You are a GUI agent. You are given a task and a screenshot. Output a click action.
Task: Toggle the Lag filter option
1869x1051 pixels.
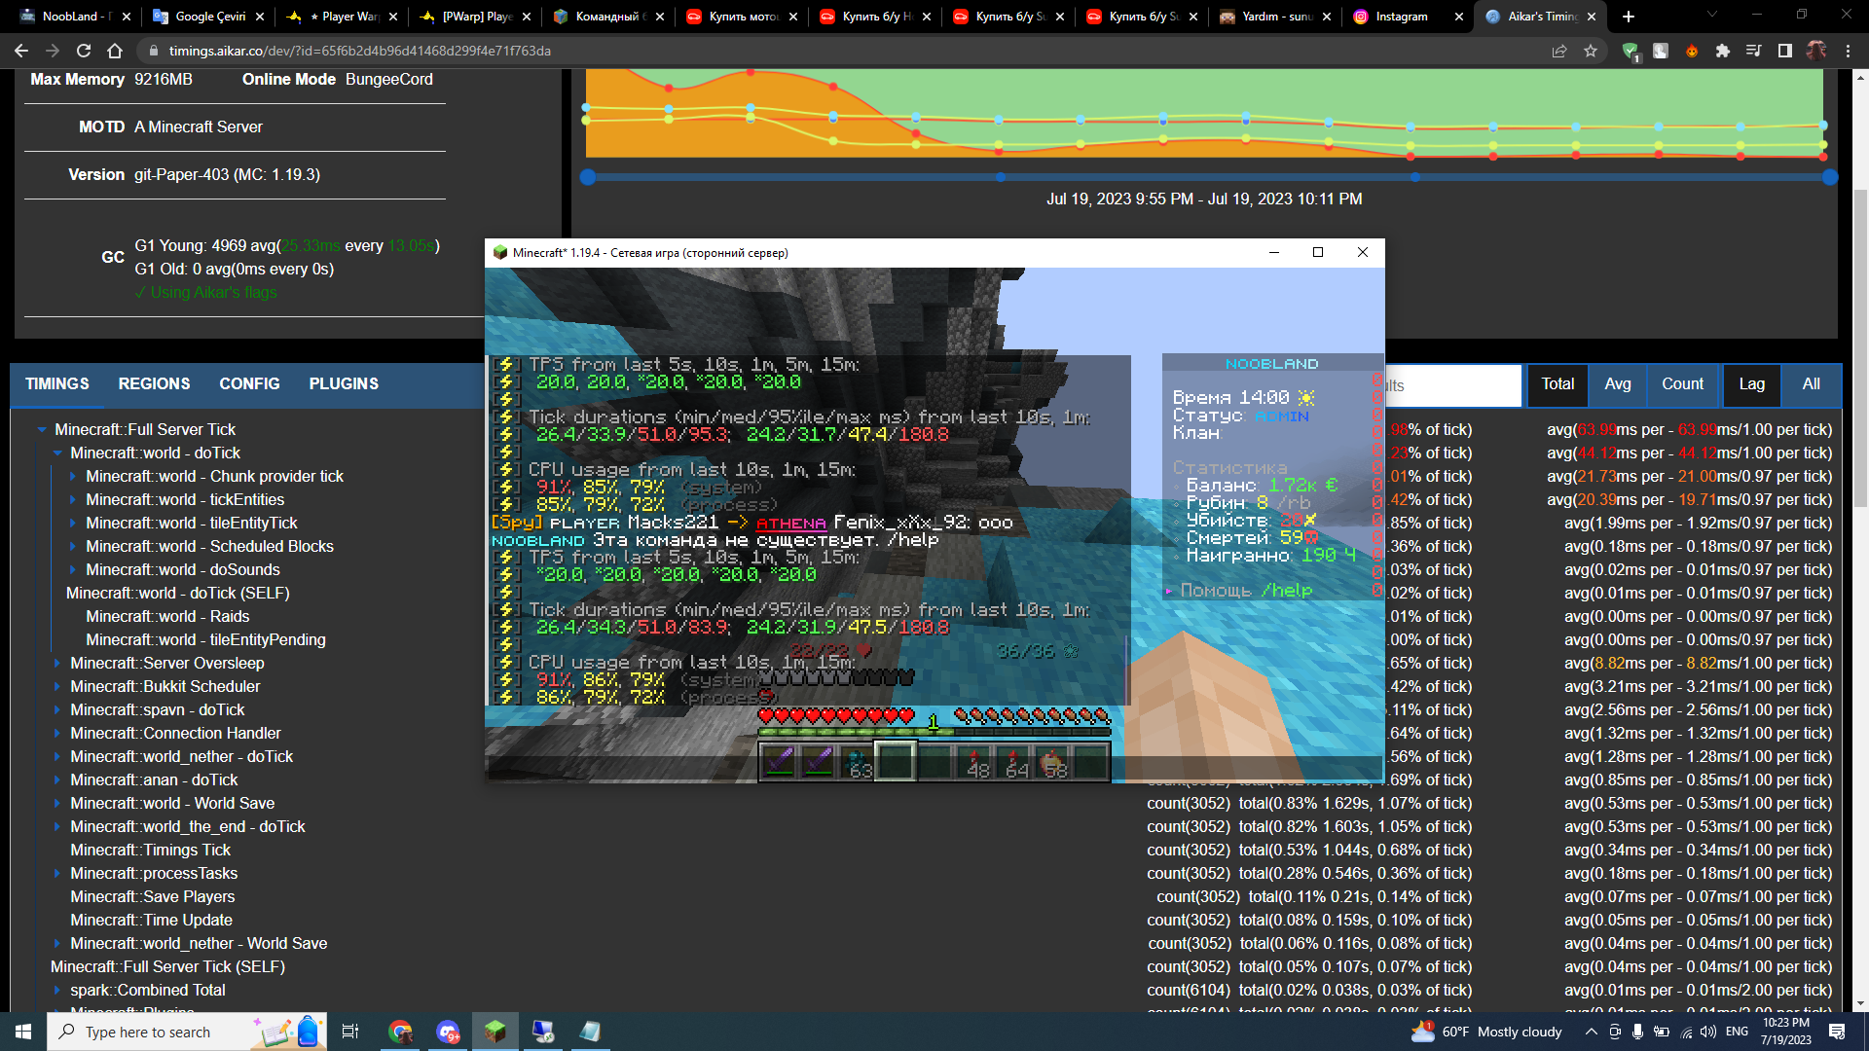[x=1752, y=384]
